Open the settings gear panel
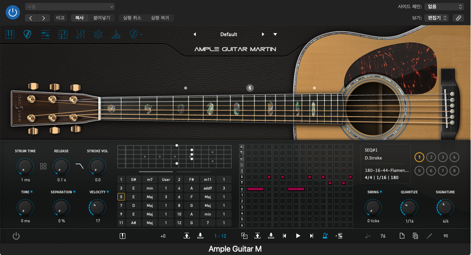Viewport: 471px width, 255px height. coord(98,35)
